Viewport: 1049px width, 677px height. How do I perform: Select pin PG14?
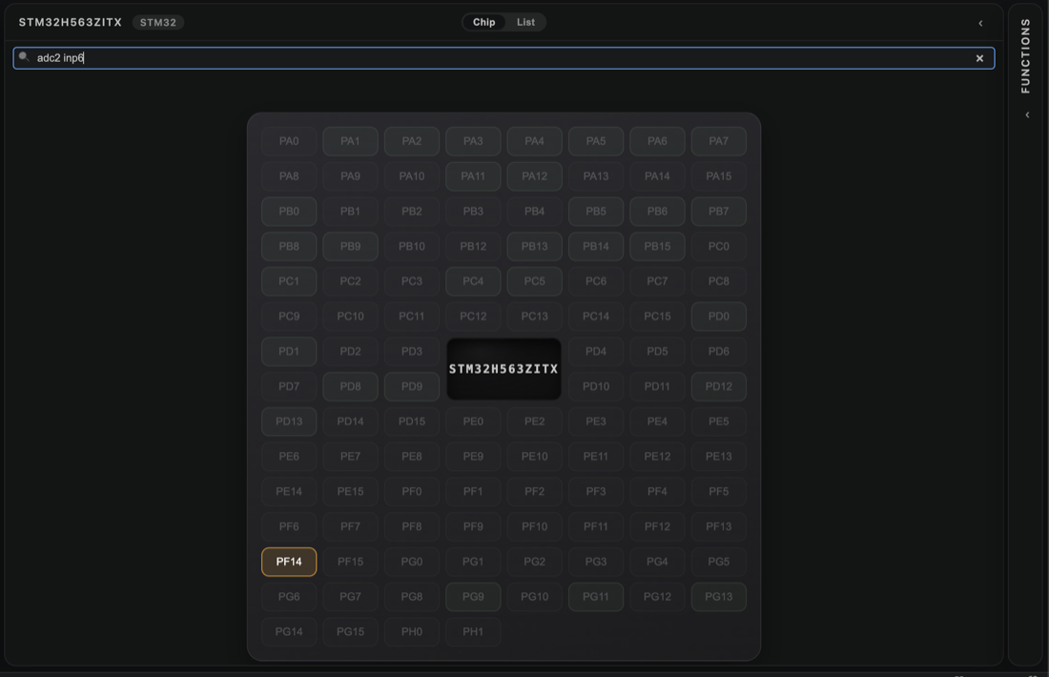tap(289, 631)
